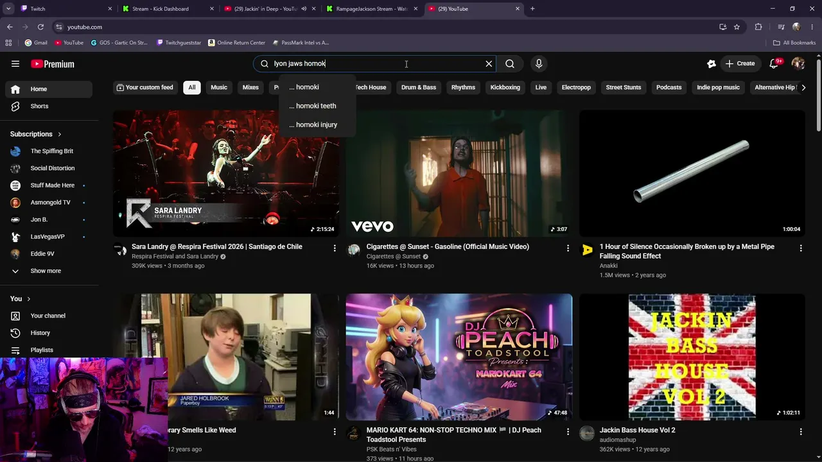Play the DJ Peach Toadstool thumbnail
This screenshot has height=462, width=822.
459,357
